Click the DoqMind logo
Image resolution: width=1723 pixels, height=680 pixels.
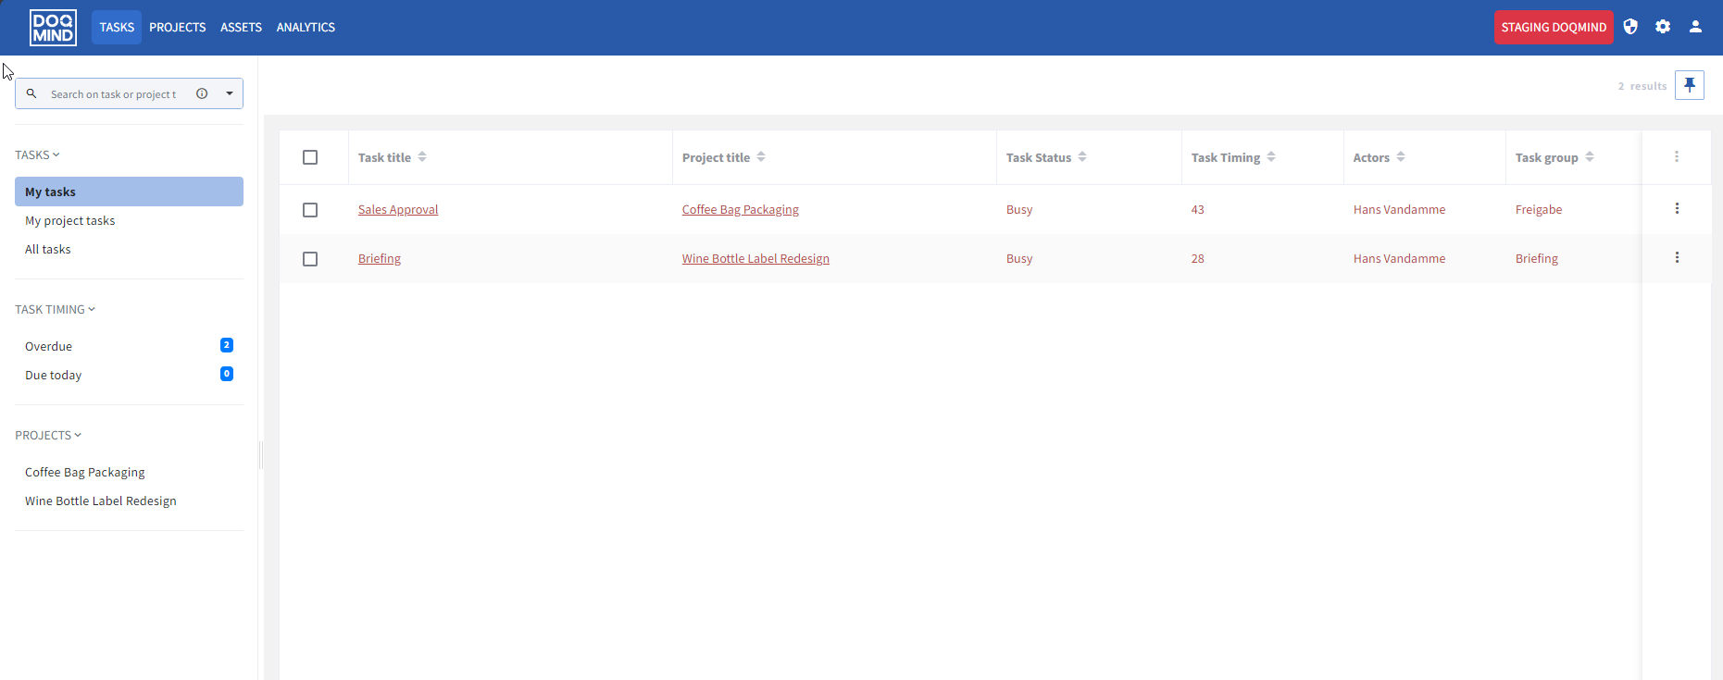[x=53, y=28]
